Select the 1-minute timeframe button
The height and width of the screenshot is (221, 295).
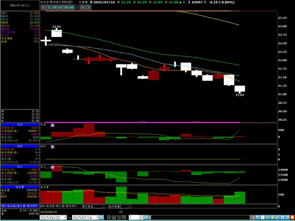(43, 7)
